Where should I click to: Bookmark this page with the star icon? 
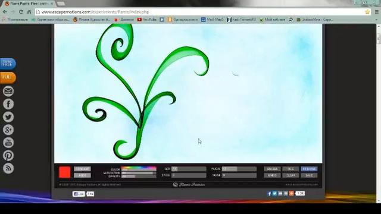point(367,12)
